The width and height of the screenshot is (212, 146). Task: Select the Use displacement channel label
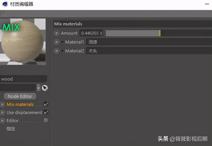click(24, 113)
